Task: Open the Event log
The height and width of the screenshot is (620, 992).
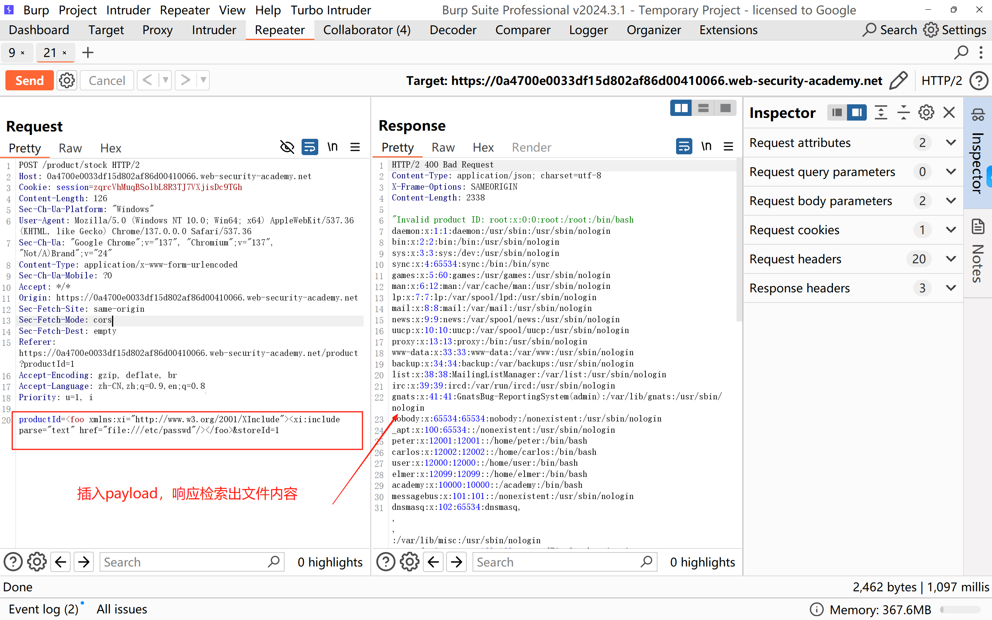Action: tap(43, 609)
